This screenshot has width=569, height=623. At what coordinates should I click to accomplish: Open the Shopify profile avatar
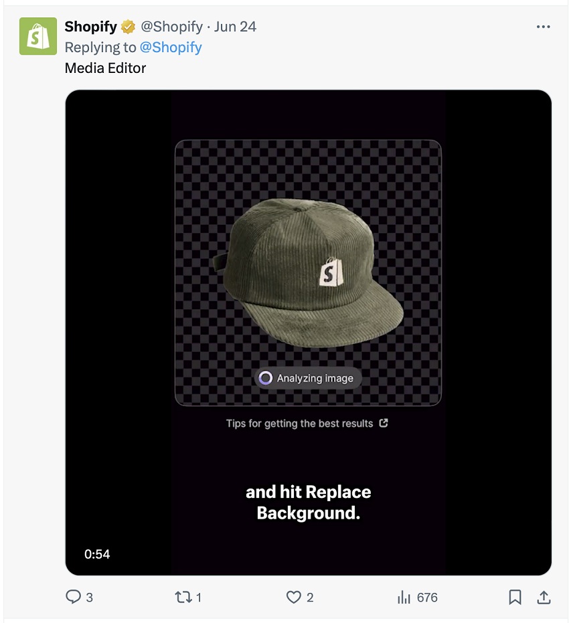[38, 36]
